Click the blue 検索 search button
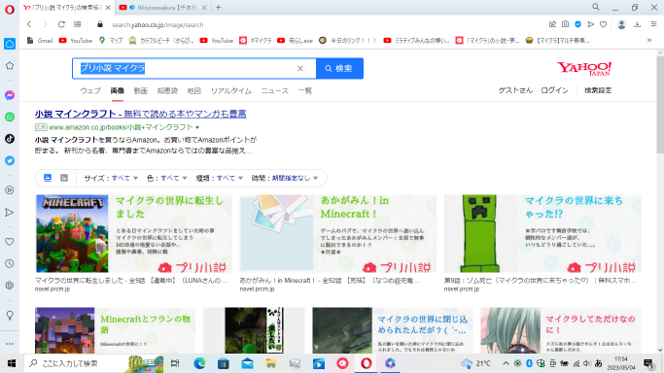Screen dimensions: 664x373 (339, 69)
